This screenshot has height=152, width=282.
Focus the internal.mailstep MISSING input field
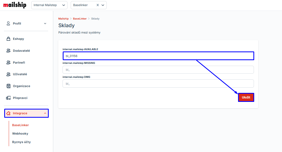tap(158, 70)
